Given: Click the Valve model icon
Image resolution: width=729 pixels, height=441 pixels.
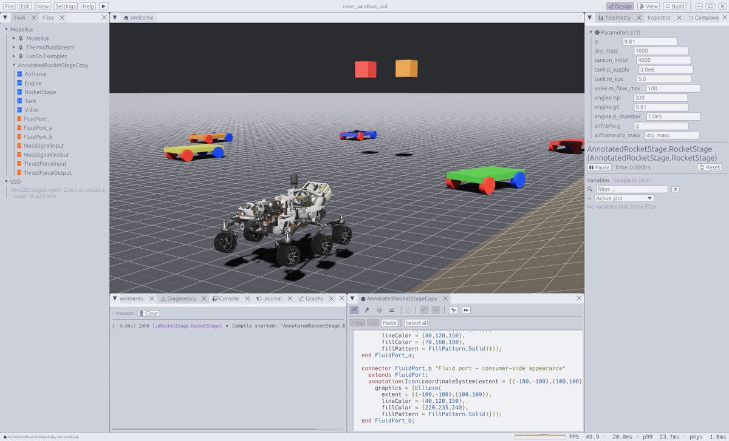Looking at the screenshot, I should [x=19, y=110].
